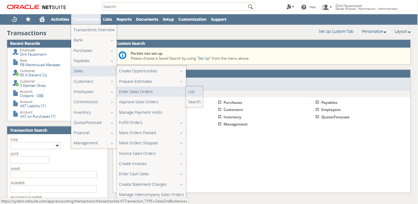
Task: Open Citibank - GBE account link
Action: [32, 96]
